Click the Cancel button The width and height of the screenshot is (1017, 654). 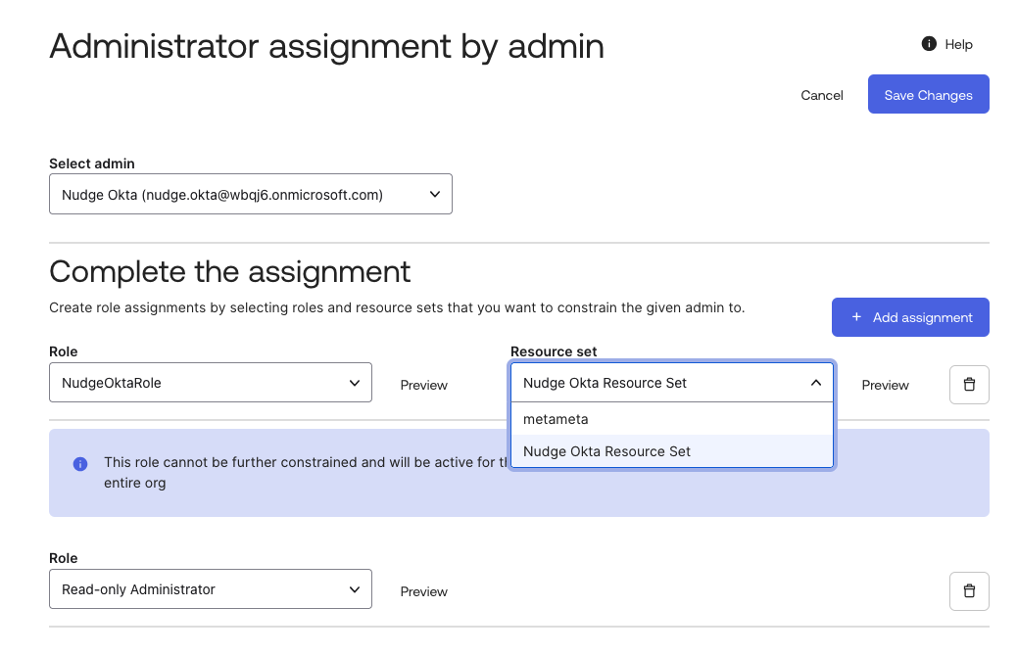click(x=821, y=95)
